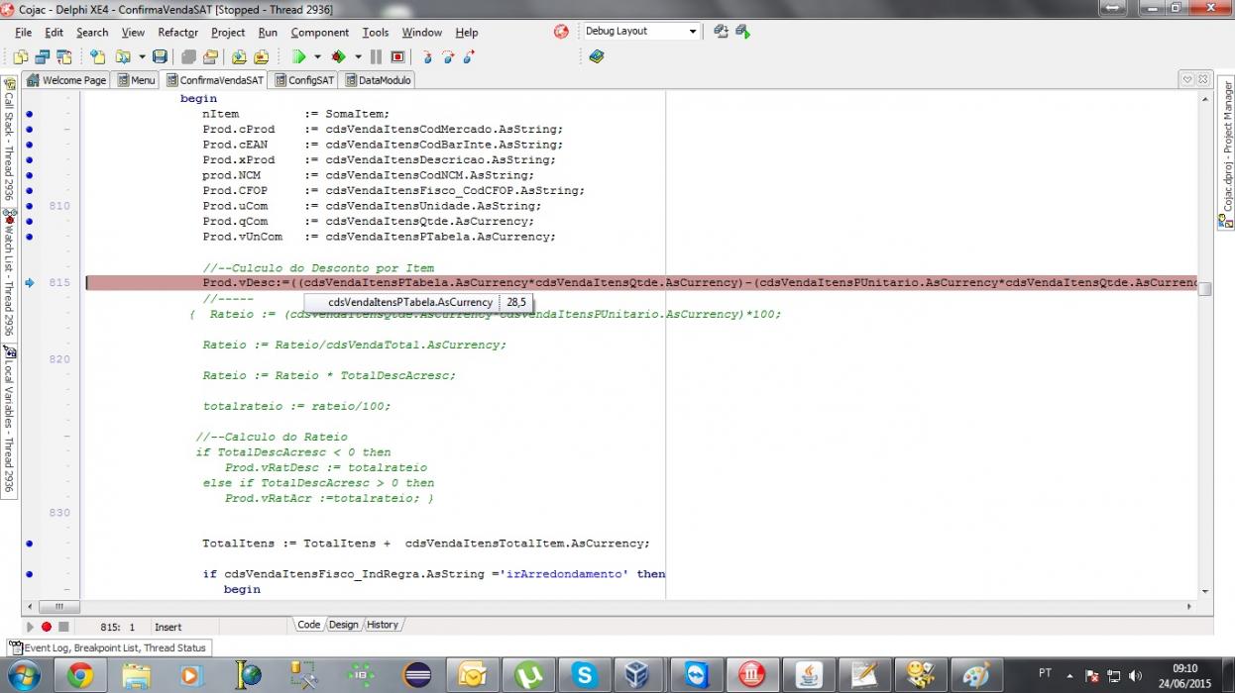Toggle breakpoint on Prod.cEAN line
Screen dimensions: 1235x693
pos(30,145)
